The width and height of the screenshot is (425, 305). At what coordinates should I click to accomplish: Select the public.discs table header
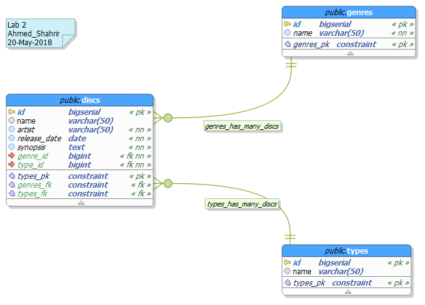point(80,100)
